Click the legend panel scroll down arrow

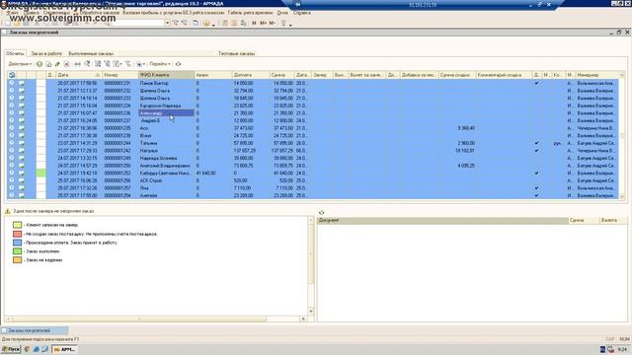(x=311, y=312)
